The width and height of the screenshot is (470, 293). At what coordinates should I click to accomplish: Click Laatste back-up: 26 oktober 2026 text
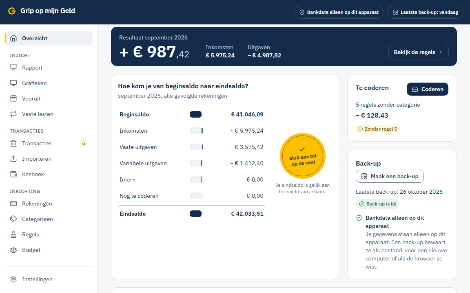click(399, 192)
